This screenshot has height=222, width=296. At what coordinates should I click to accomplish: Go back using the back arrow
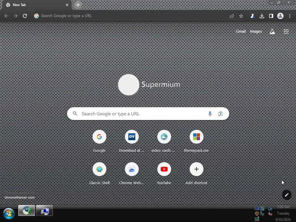[6, 16]
